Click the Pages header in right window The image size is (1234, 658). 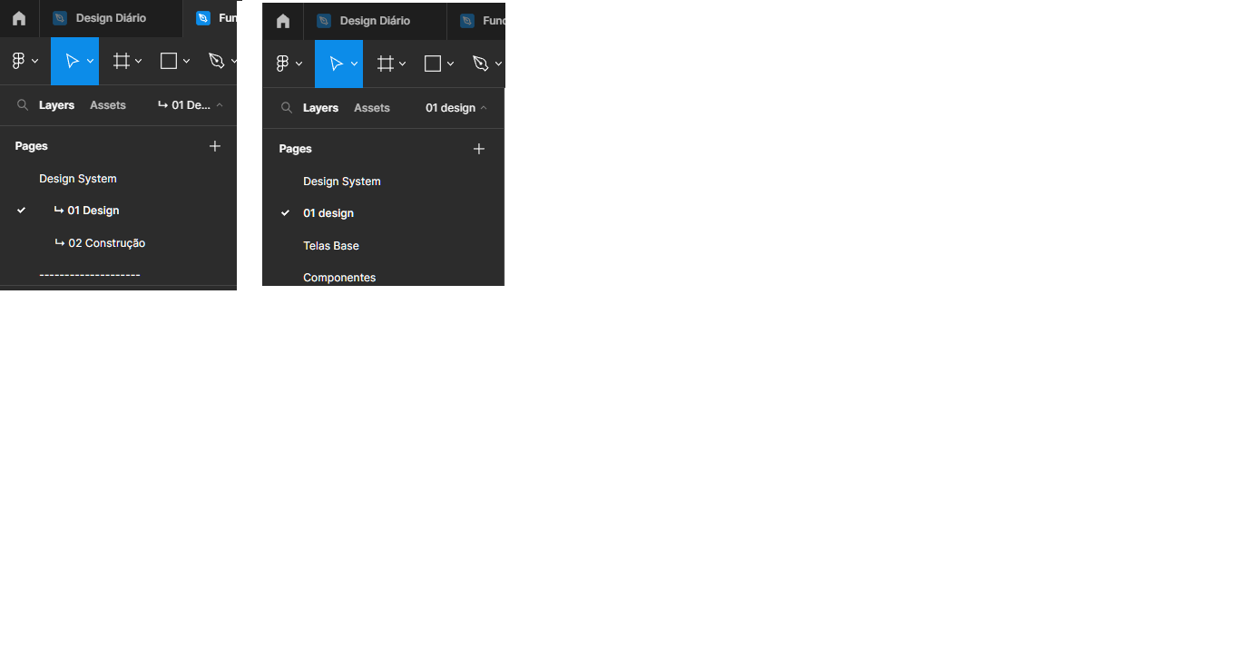click(x=296, y=149)
